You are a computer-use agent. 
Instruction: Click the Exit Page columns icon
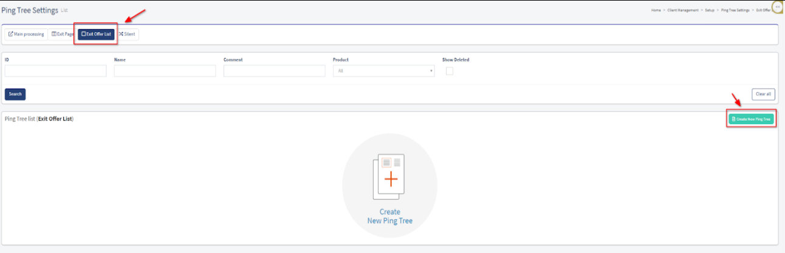(54, 34)
